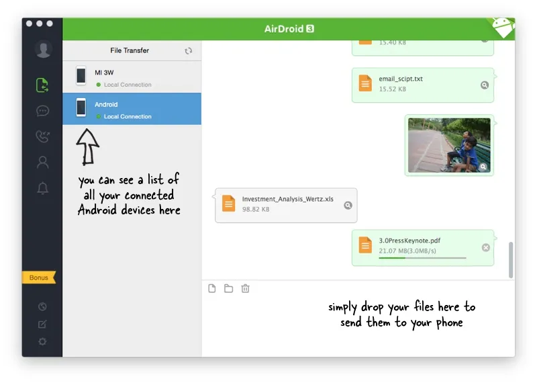Open the Call logs sidebar icon
The width and height of the screenshot is (537, 383).
(x=42, y=136)
